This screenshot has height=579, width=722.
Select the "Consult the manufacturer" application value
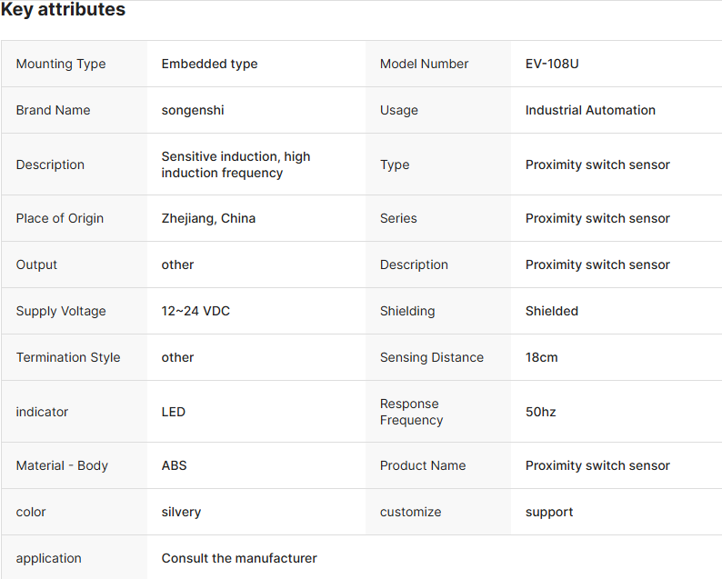click(x=239, y=558)
